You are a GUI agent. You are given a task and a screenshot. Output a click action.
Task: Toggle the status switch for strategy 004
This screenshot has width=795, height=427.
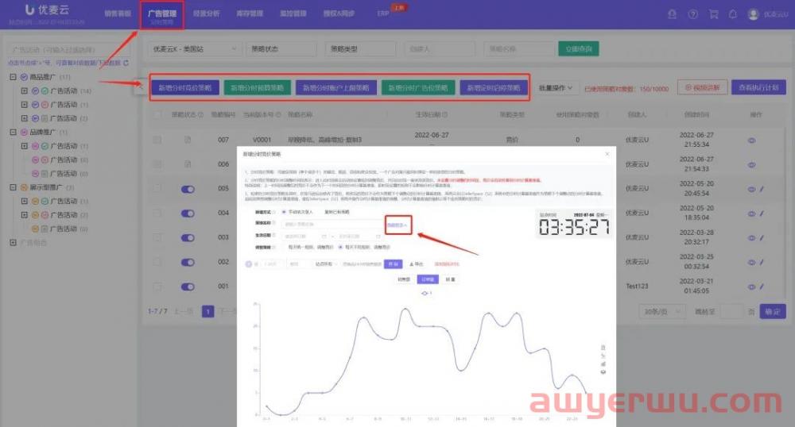point(188,213)
